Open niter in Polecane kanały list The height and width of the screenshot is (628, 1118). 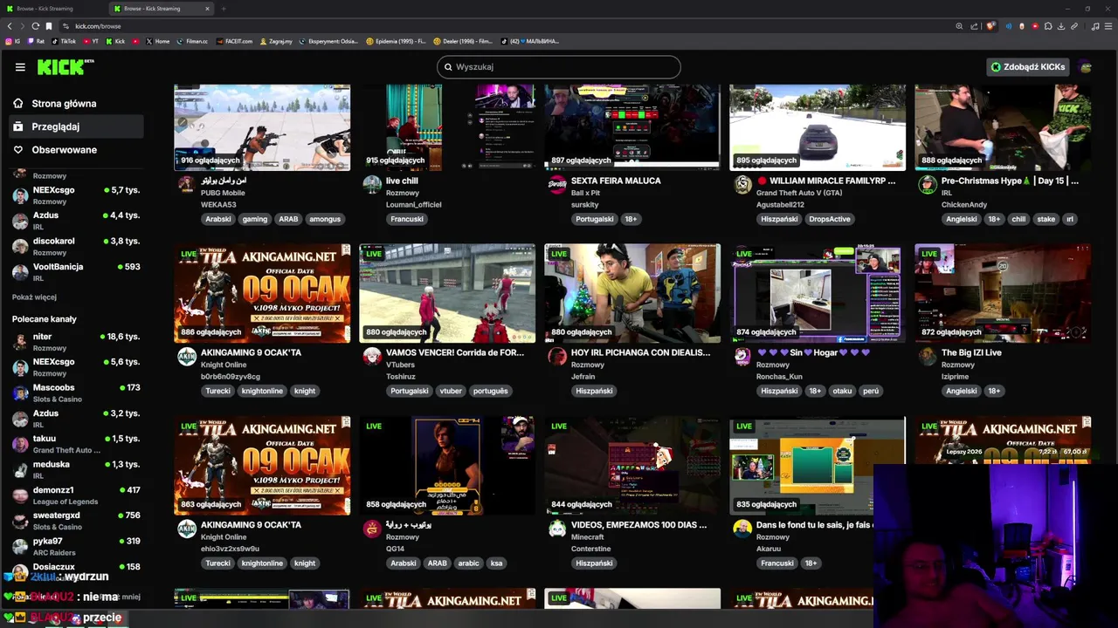pos(76,342)
